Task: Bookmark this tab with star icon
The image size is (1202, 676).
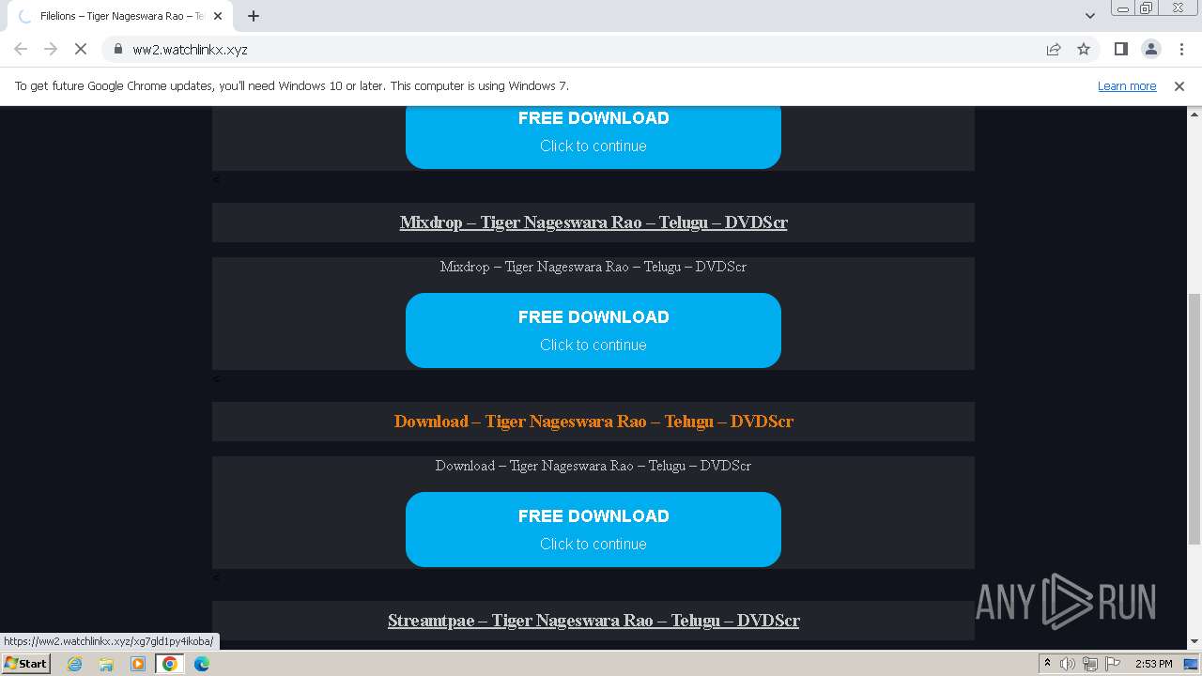Action: (x=1084, y=49)
